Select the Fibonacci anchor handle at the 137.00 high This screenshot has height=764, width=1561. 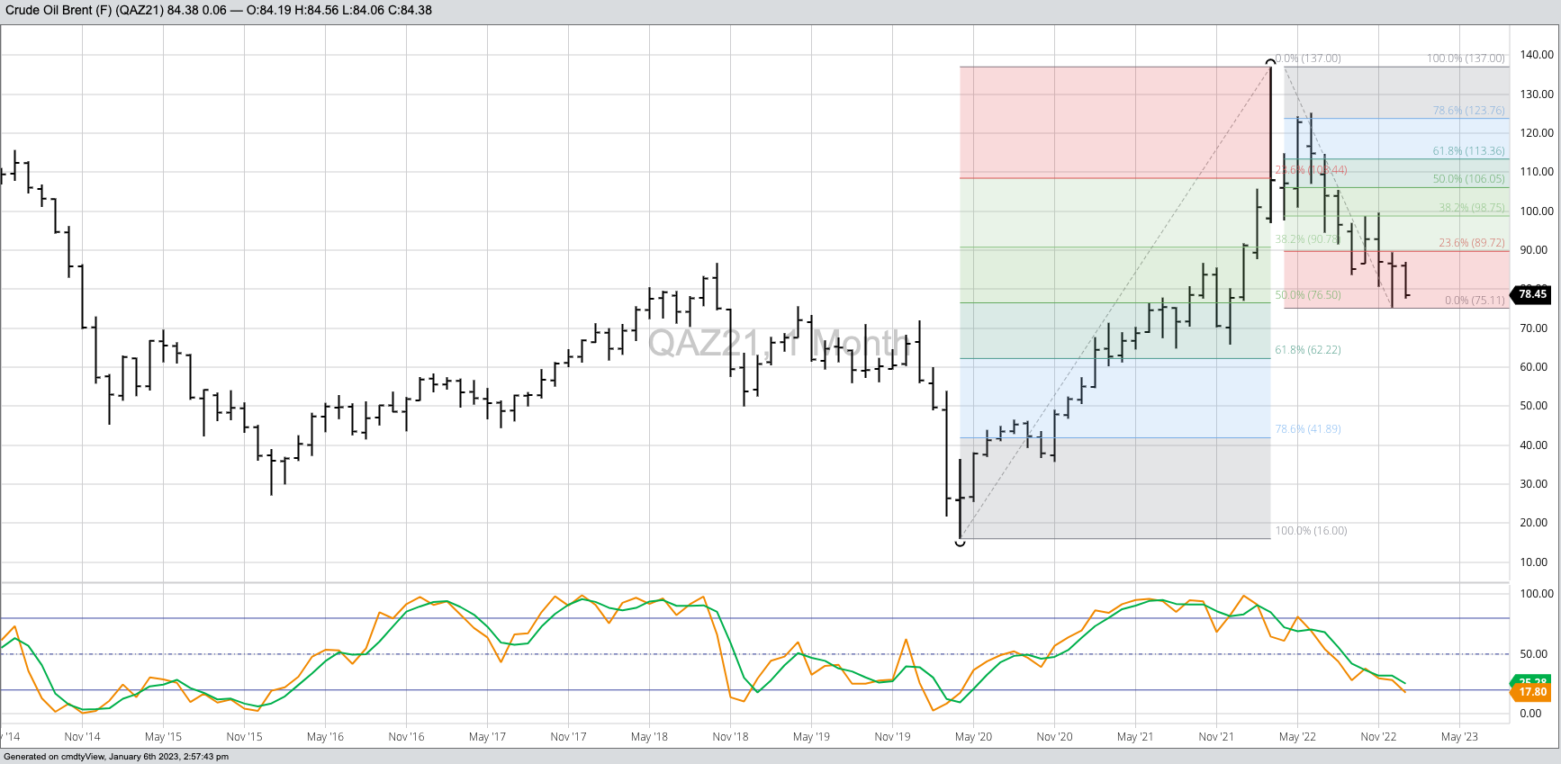(1270, 62)
